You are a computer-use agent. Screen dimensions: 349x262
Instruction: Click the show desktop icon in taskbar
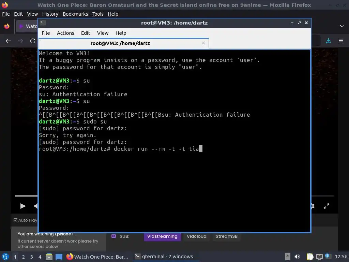click(59, 257)
